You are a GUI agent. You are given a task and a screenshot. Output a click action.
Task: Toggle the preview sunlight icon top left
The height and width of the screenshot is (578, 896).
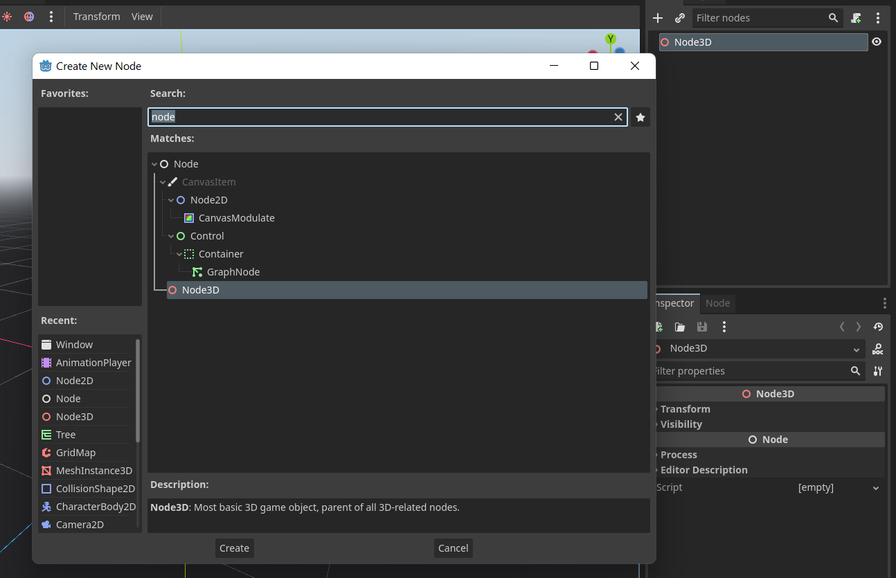[7, 16]
